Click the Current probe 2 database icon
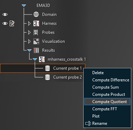The image size is (133, 130). (47, 77)
